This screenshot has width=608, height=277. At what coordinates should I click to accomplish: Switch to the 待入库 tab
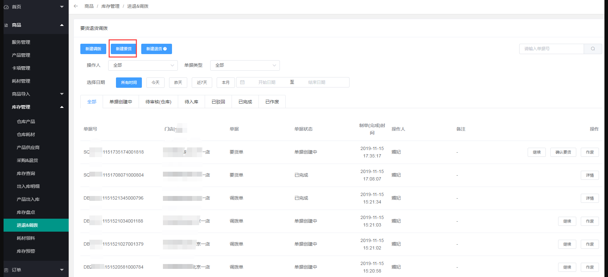coord(191,102)
